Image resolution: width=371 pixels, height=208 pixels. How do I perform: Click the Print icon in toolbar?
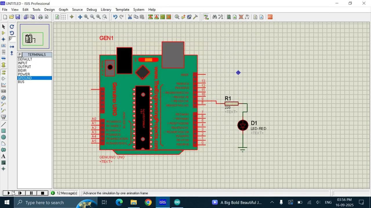tap(40, 17)
